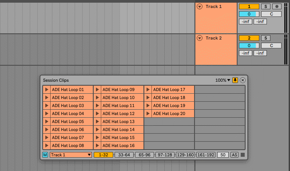Click the Track 2 header name

pyautogui.click(x=214, y=38)
